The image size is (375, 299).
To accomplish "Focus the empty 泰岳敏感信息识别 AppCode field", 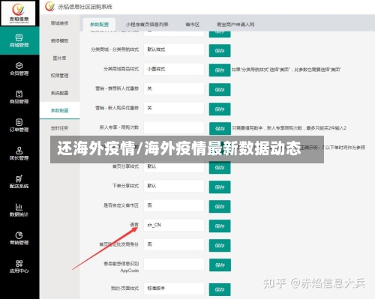I will point(174,264).
